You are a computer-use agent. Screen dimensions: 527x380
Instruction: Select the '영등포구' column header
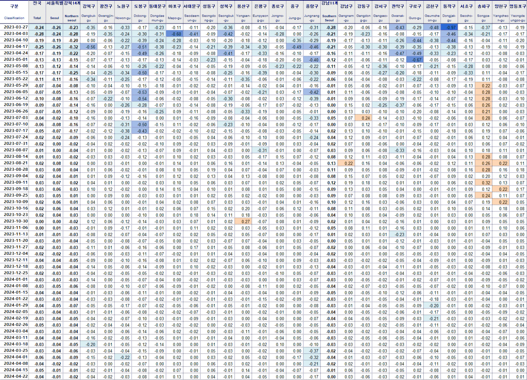click(518, 6)
